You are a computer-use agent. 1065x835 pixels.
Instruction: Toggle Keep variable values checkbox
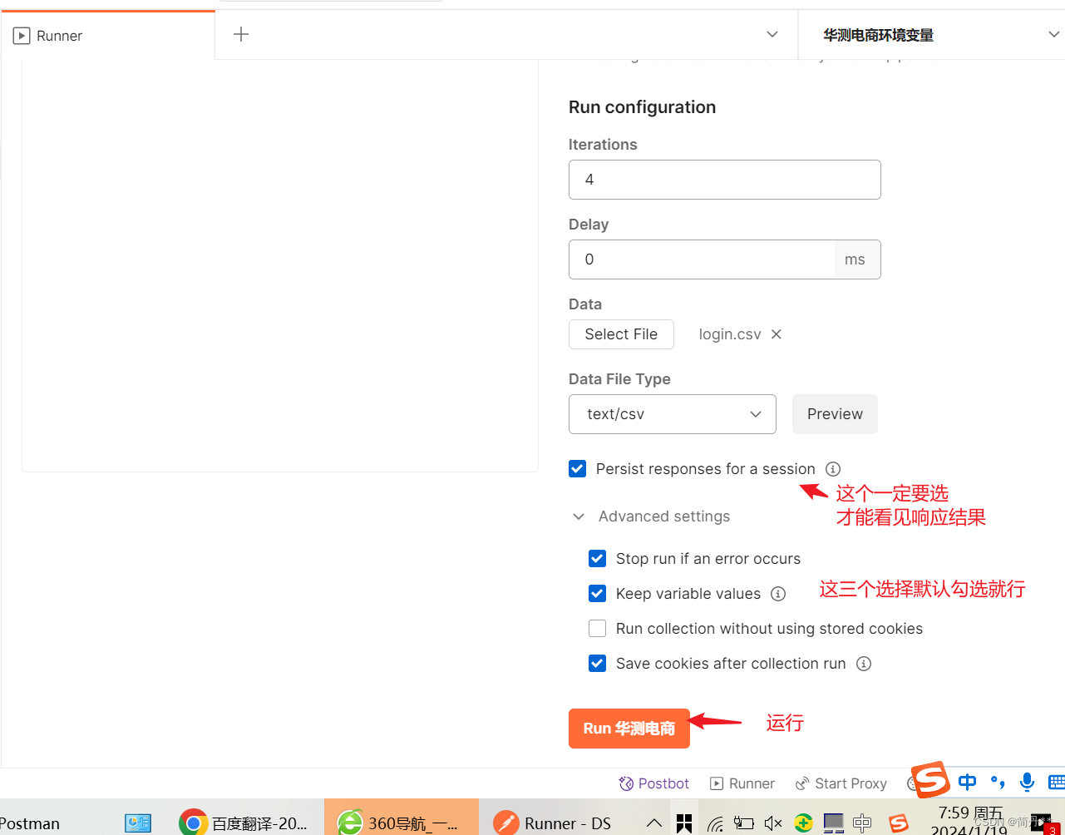point(597,594)
